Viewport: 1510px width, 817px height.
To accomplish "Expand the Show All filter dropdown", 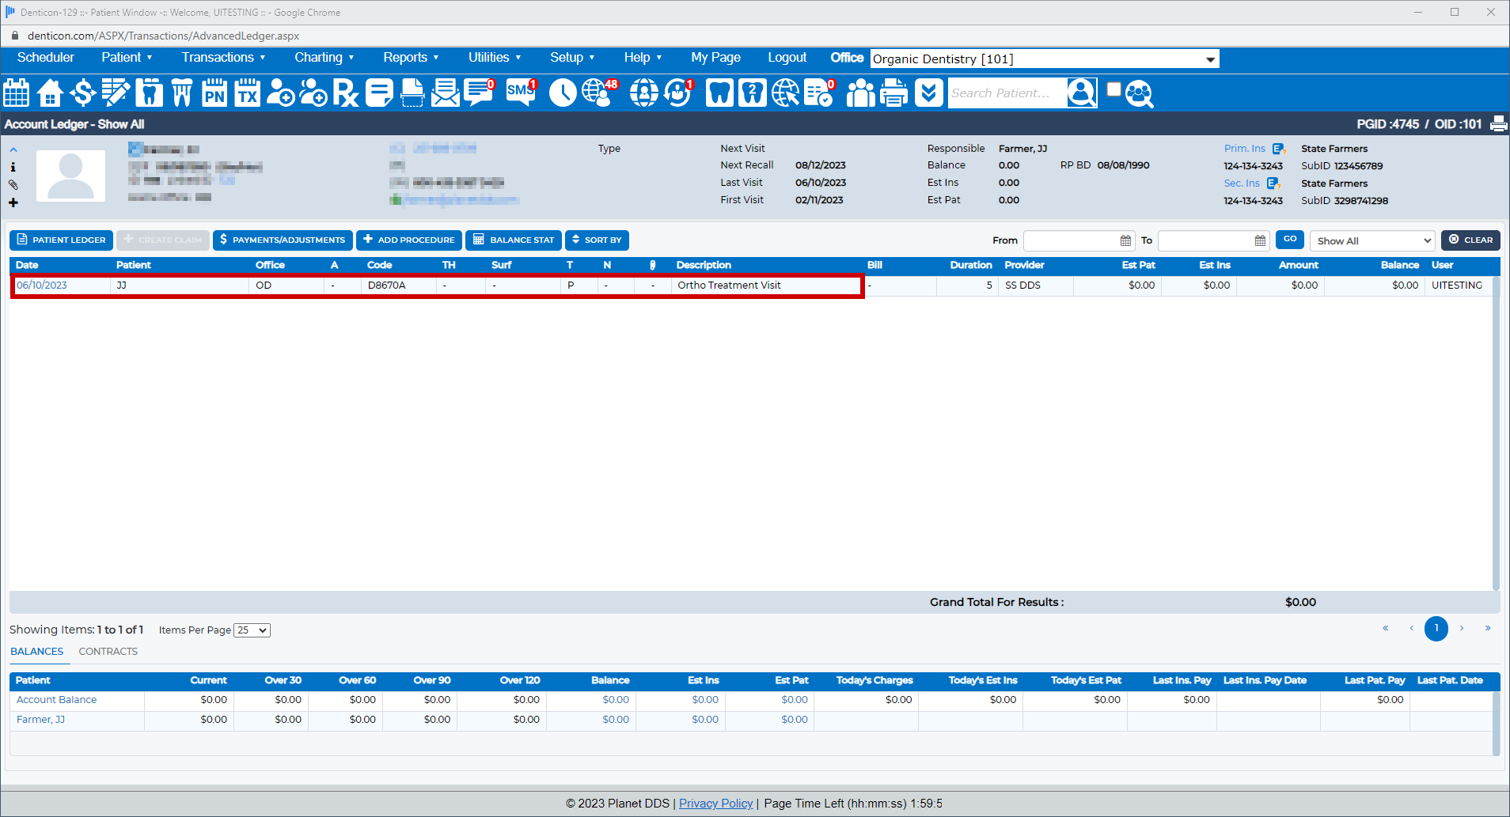I will (x=1372, y=240).
